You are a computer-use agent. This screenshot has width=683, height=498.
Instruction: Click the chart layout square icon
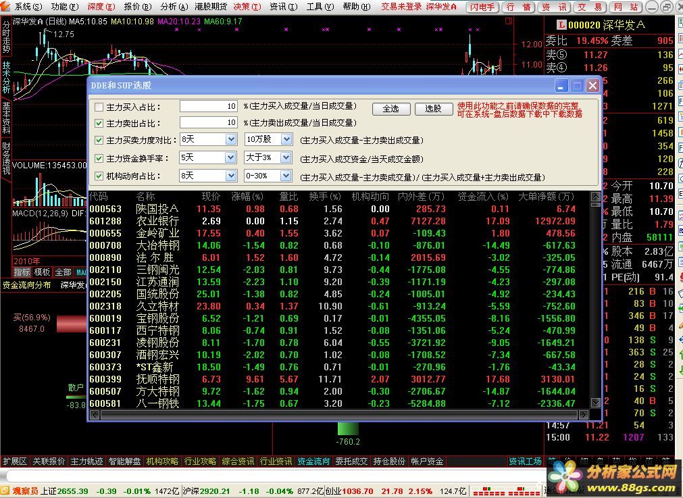click(508, 21)
